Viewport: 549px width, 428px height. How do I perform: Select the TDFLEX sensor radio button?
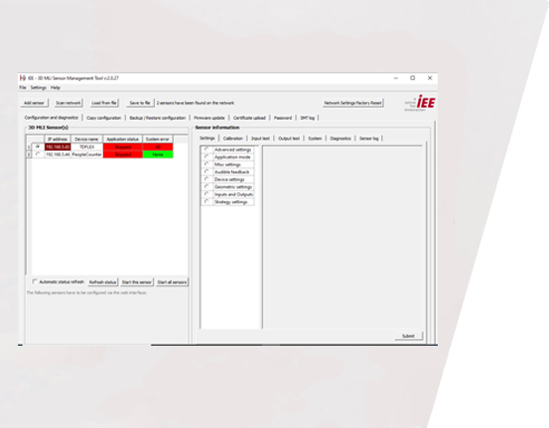coord(38,147)
